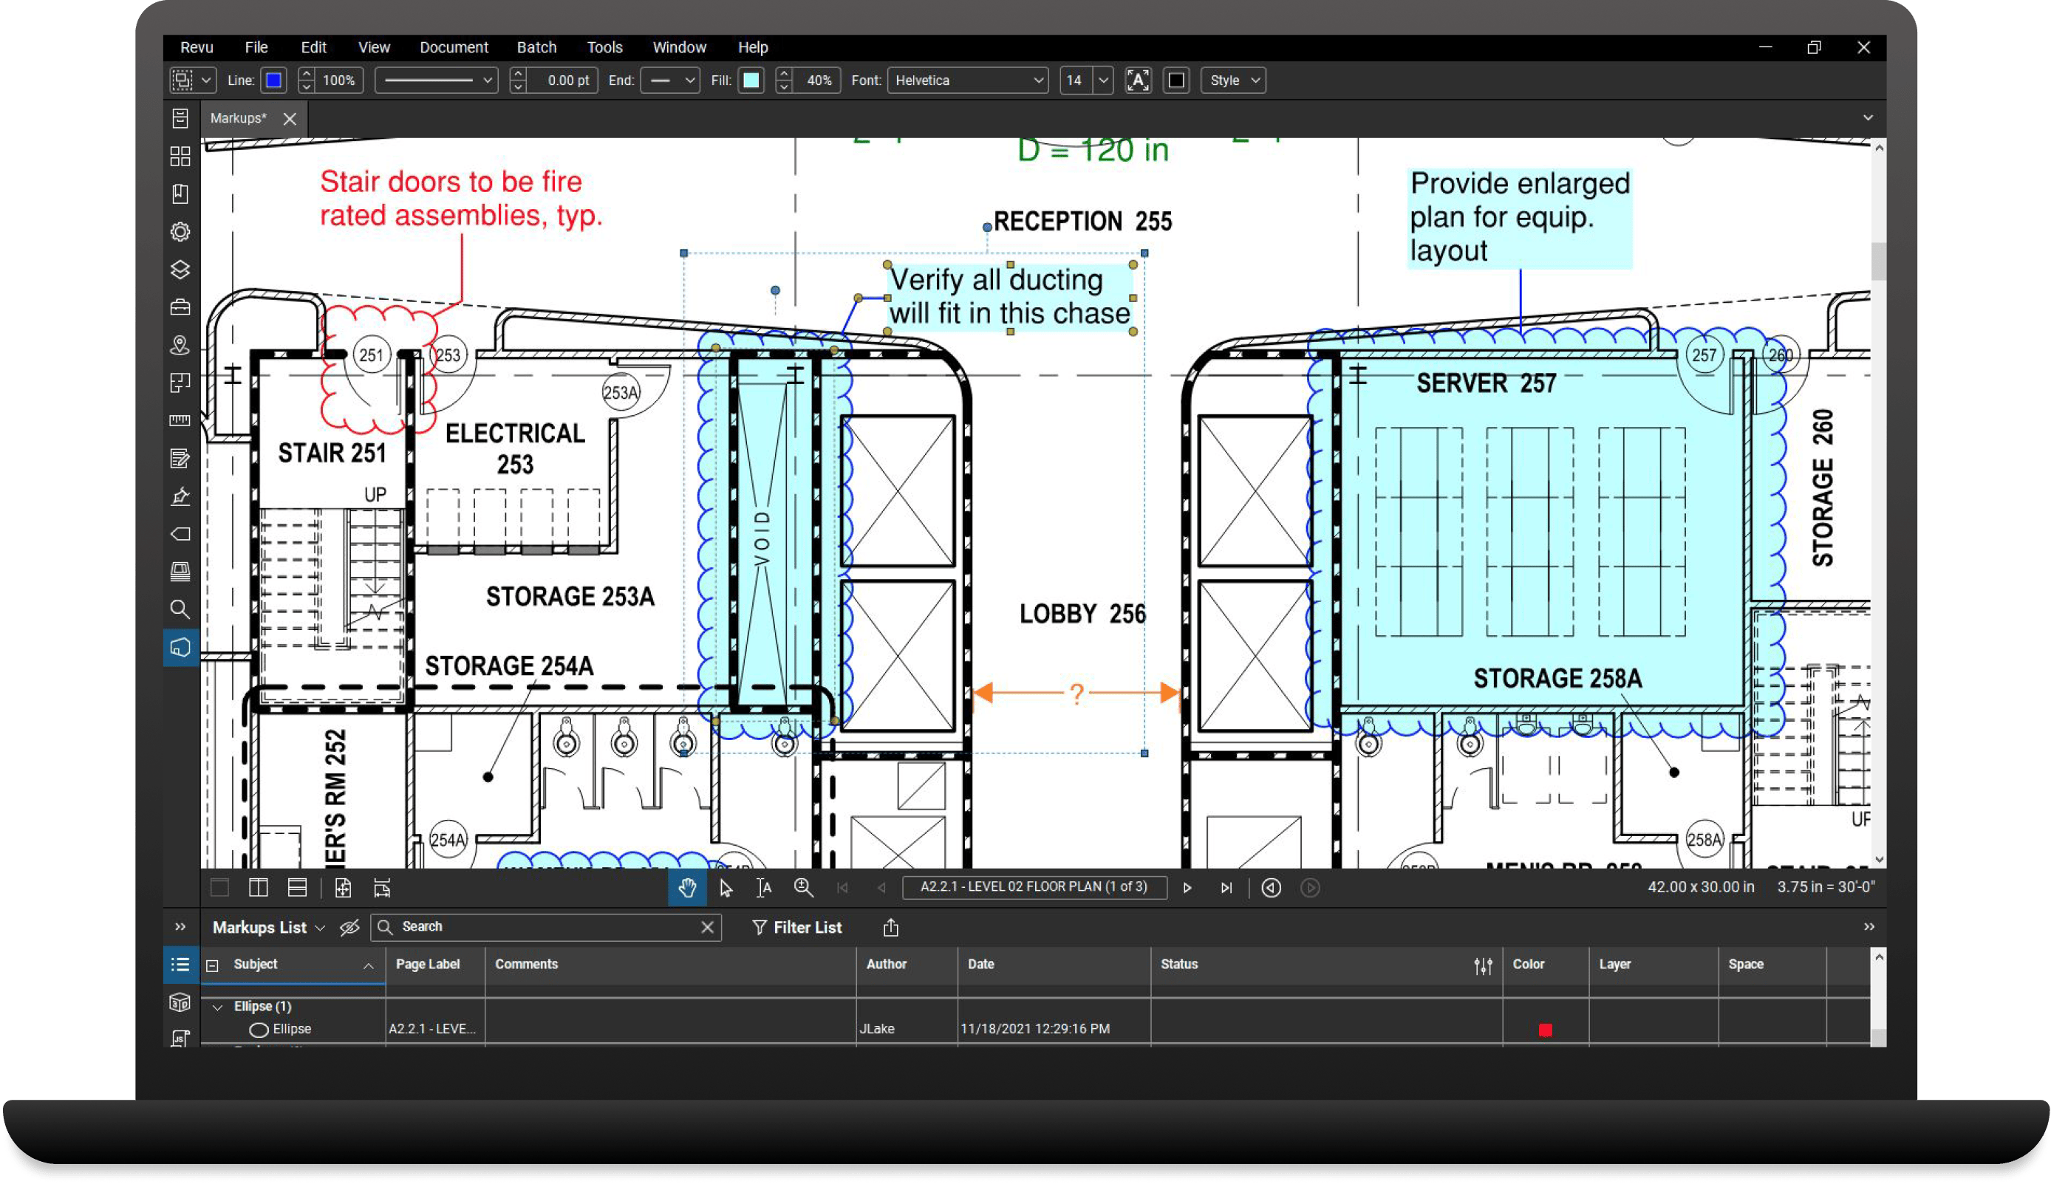Click the export icon beside Filter List
Viewport: 2051px width, 1184px height.
(890, 927)
